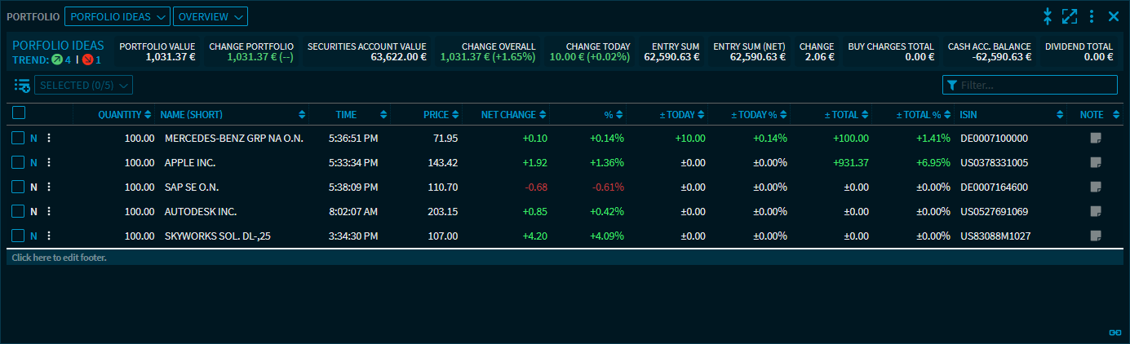
Task: Click into the Filter search field
Action: tap(1036, 86)
